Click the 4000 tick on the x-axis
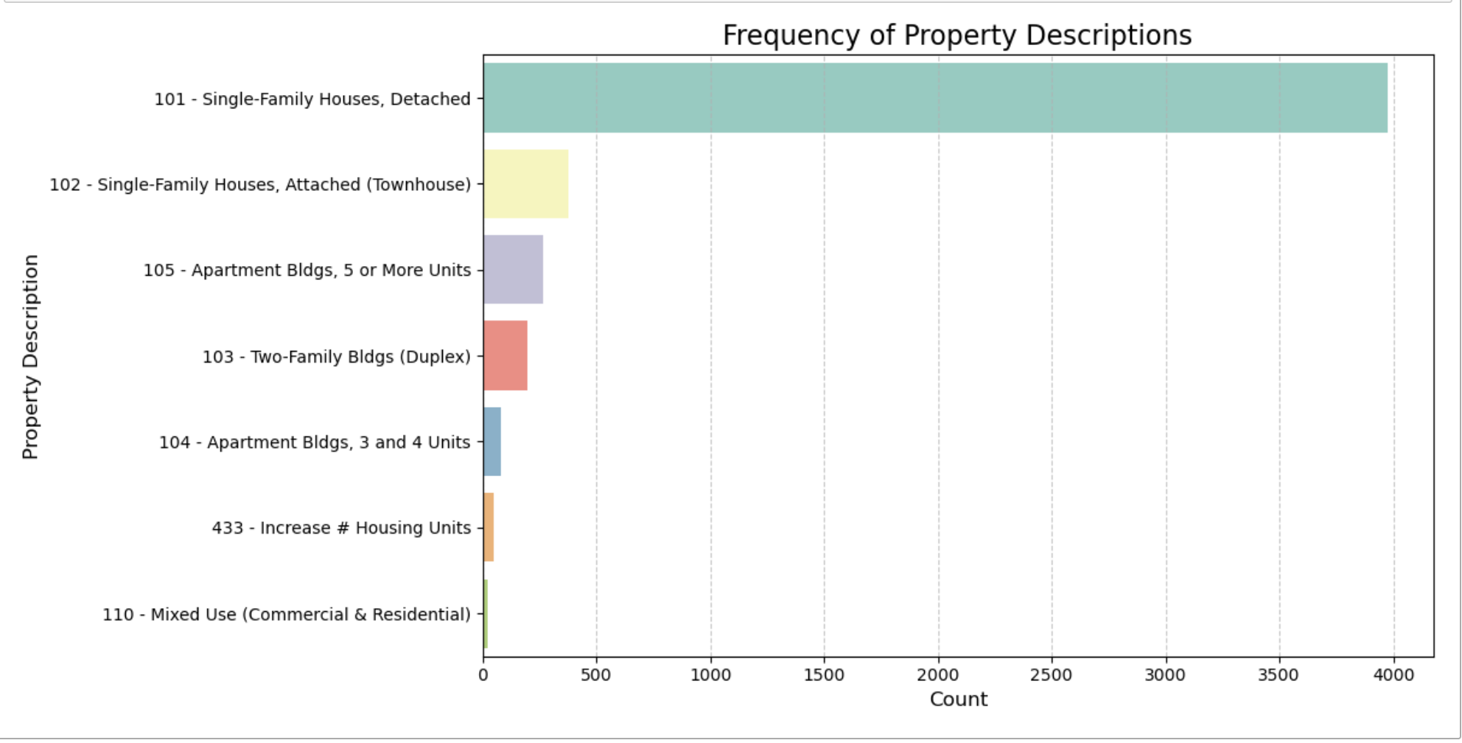The height and width of the screenshot is (743, 1462). tap(1393, 674)
